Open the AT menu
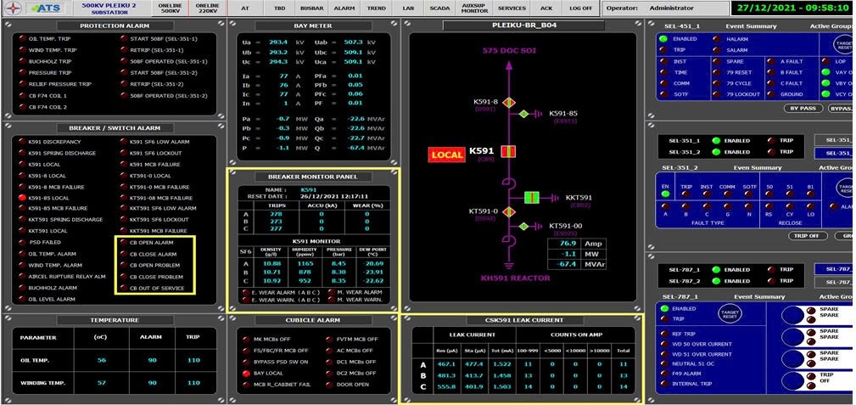This screenshot has height=405, width=856. [245, 8]
